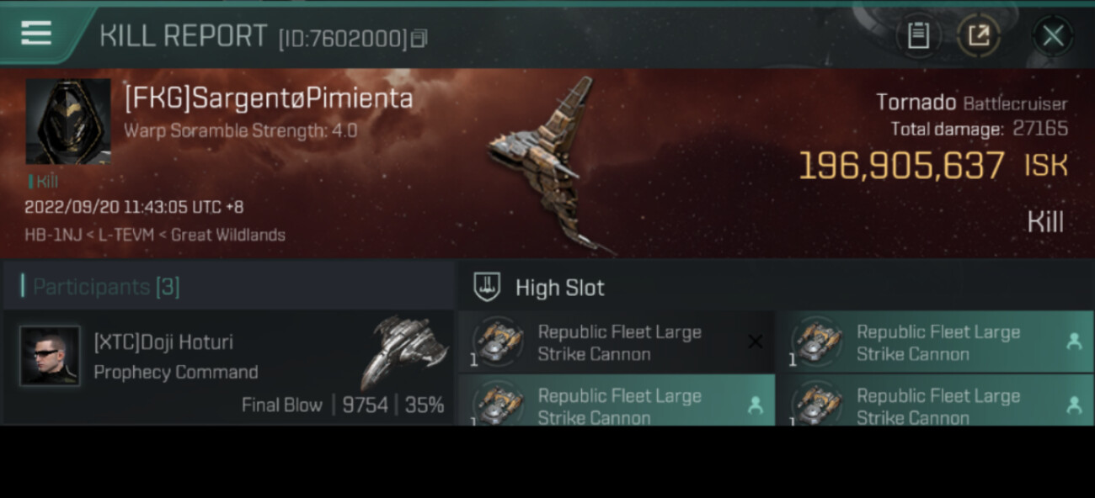This screenshot has height=498, width=1095.
Task: Click the [XTC]Doji Hoturi participant name
Action: click(x=163, y=342)
